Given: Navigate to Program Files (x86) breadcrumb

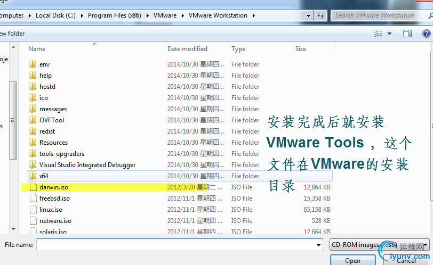Looking at the screenshot, I should pos(114,15).
